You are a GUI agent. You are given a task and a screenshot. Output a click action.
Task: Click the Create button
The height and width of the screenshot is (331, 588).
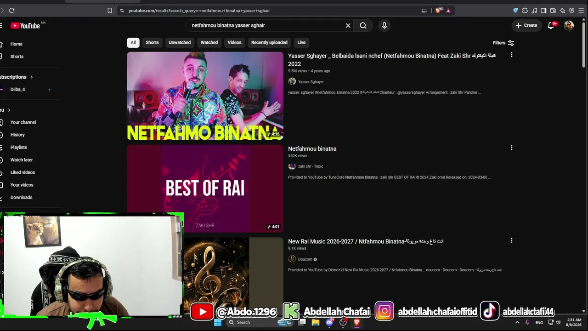pos(526,26)
